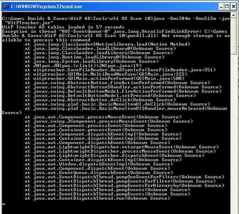239x214 pixels.
Task: Click the GUIMain.MultiReadNewTurn(GUIMain.java:222) line
Action: coord(106,74)
